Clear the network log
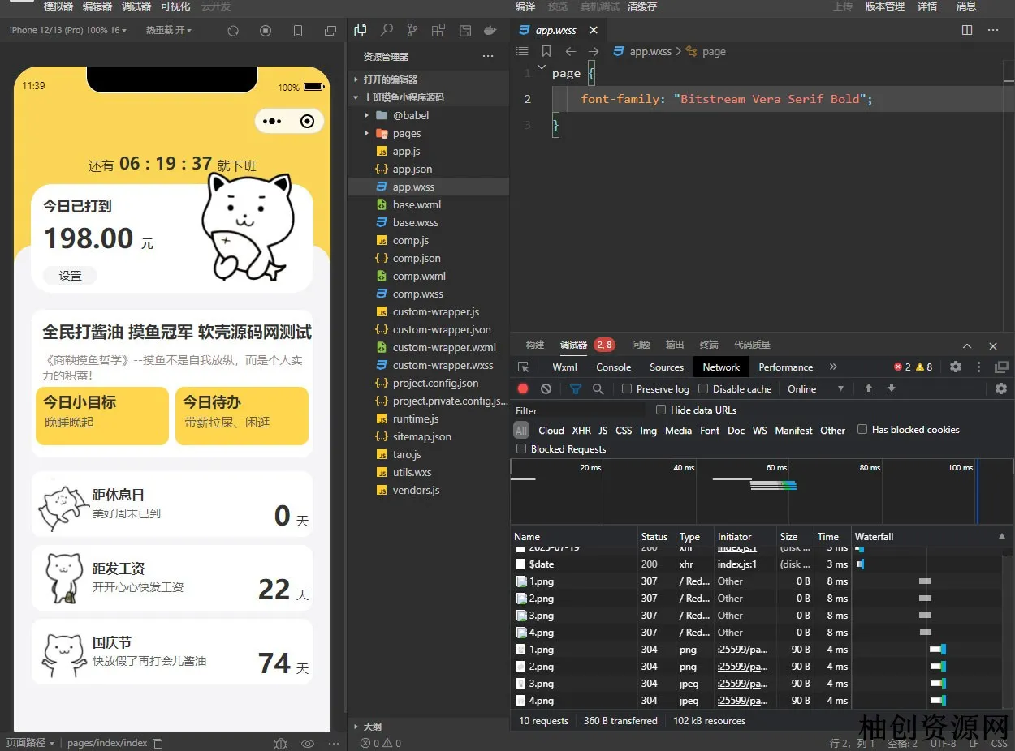Screen dimensions: 1015x751 (x=546, y=389)
